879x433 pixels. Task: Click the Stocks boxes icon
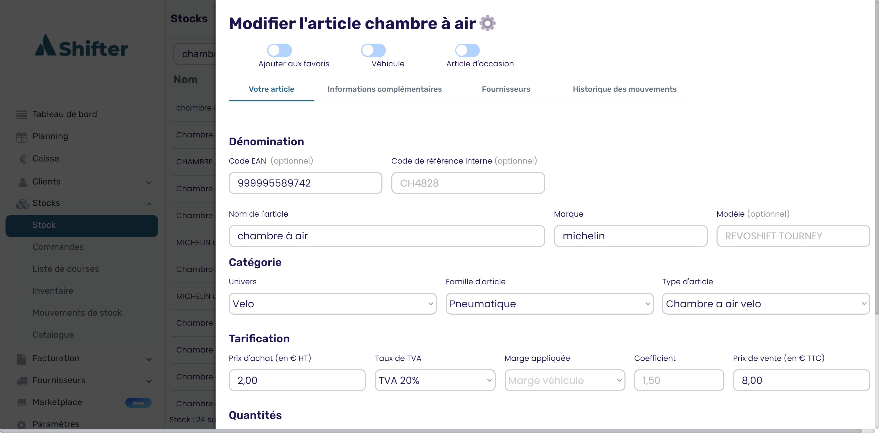coord(22,204)
